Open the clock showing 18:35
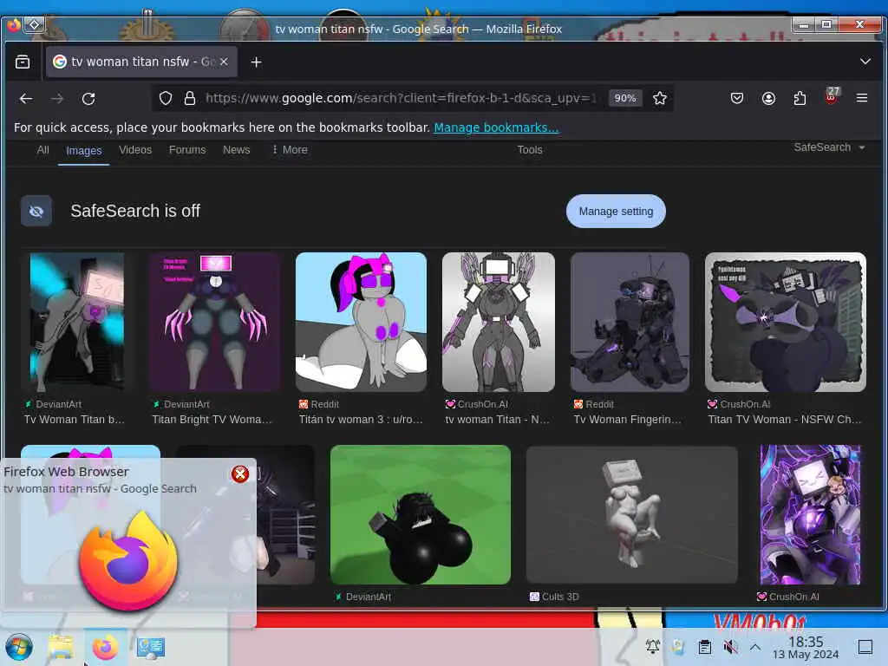This screenshot has height=666, width=888. [806, 648]
